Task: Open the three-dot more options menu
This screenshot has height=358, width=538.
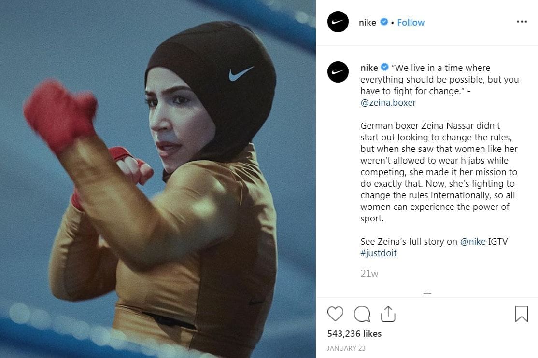Action: pos(522,22)
